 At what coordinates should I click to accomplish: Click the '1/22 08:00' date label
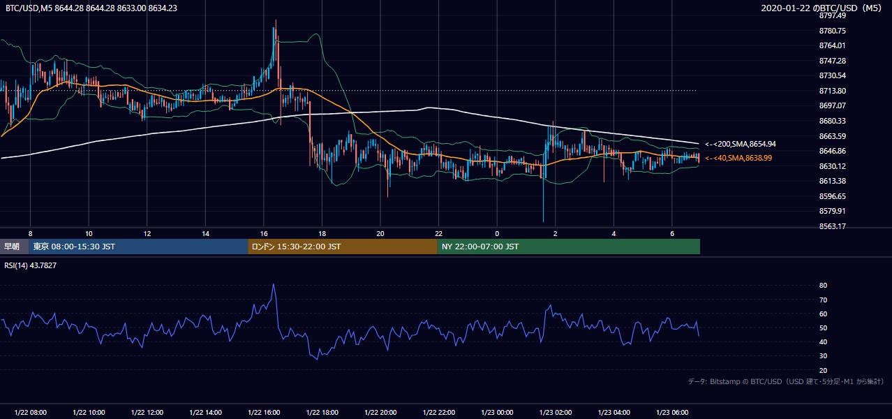pos(30,413)
